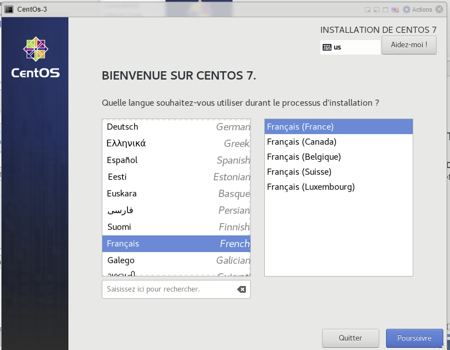
Task: Click the full-window view icon in title bar
Action: [x=385, y=10]
